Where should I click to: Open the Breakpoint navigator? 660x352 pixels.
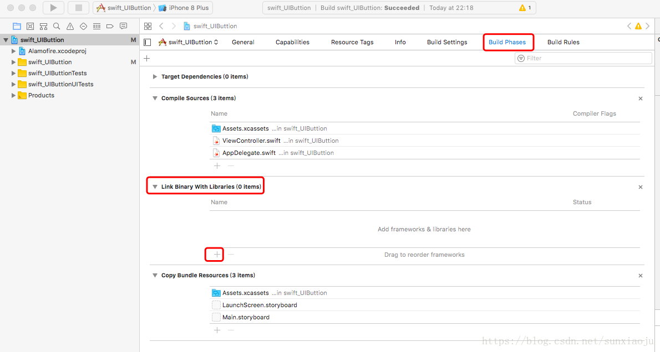110,26
